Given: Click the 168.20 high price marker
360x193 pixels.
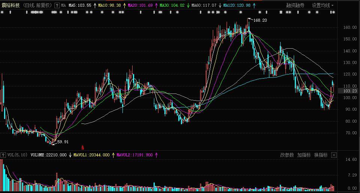Looking at the screenshot, I should (x=260, y=20).
